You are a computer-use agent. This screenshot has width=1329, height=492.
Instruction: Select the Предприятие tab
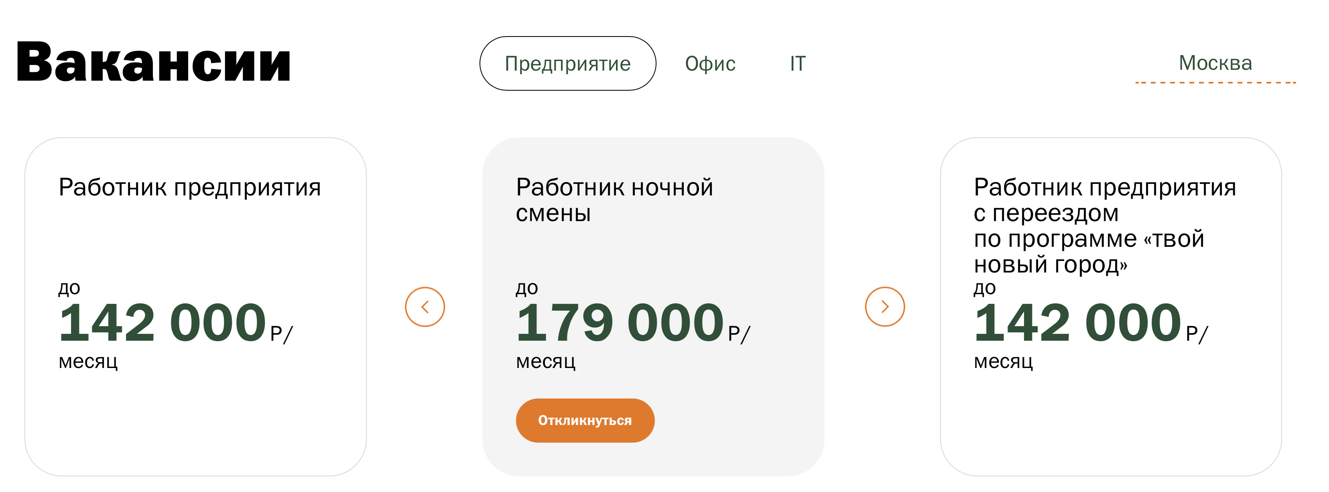click(567, 63)
